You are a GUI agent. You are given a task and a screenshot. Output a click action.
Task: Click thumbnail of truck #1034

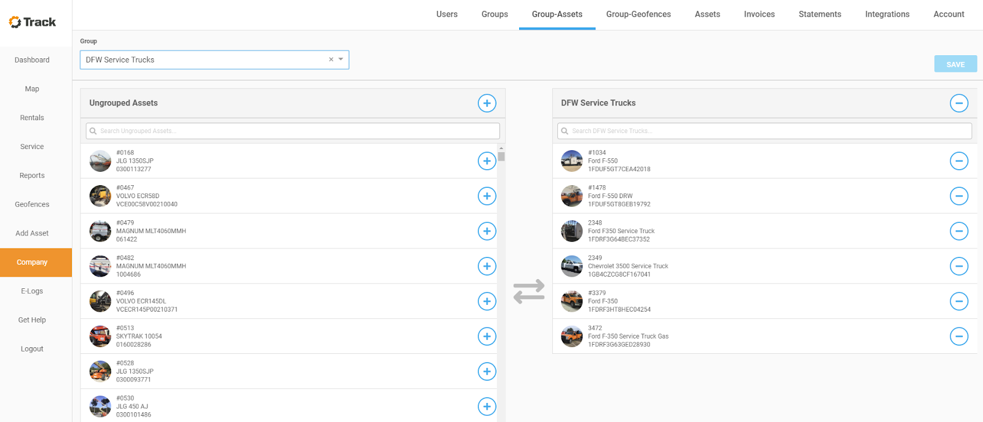tap(572, 161)
